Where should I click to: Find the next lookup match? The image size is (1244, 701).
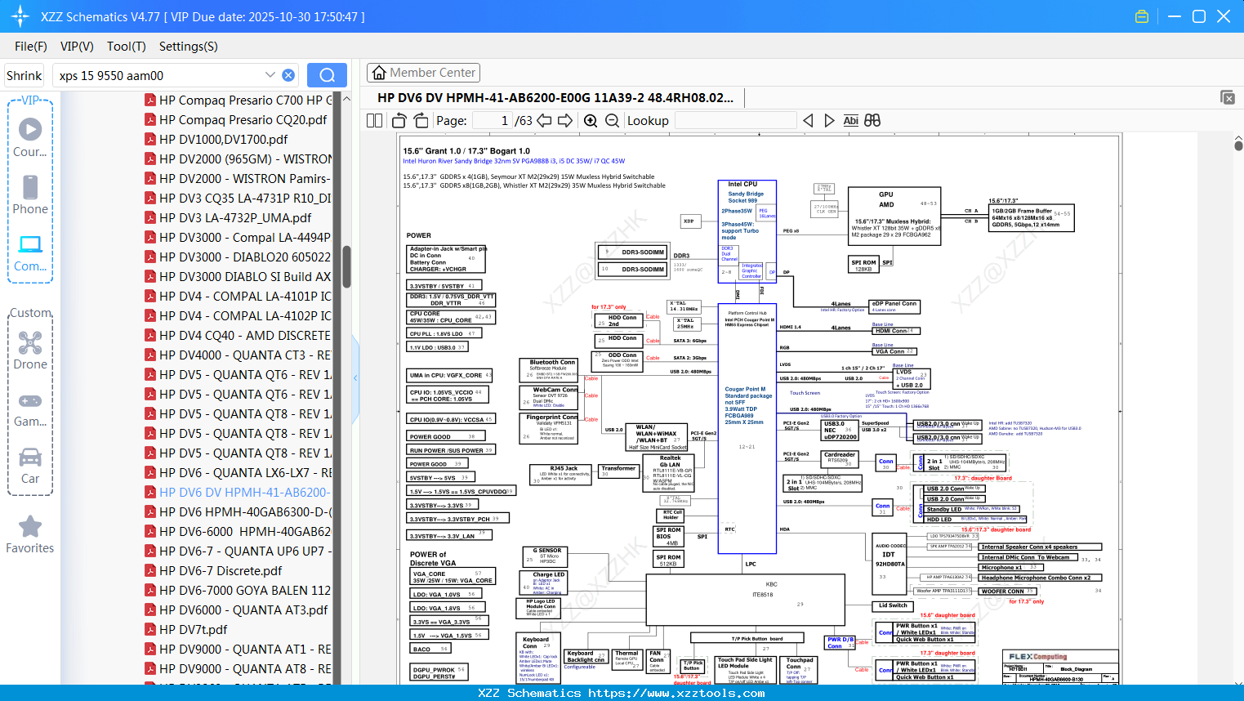click(x=829, y=121)
